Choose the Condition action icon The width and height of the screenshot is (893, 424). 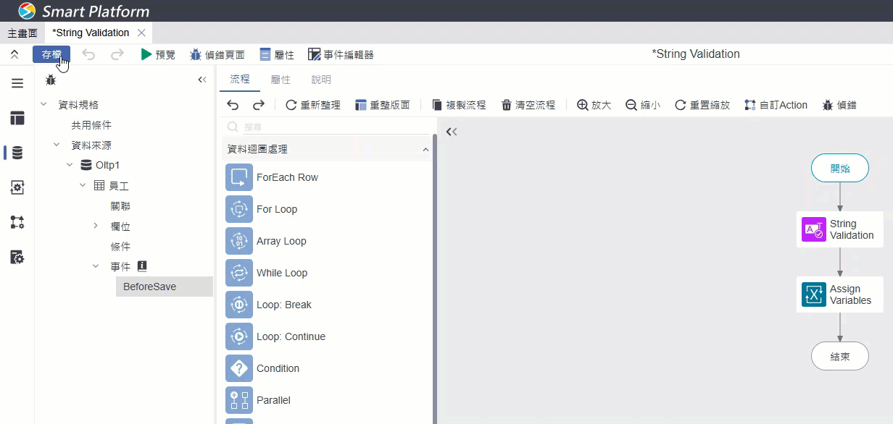239,368
